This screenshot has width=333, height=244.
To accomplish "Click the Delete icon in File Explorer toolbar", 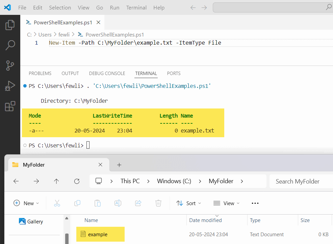I will [x=158, y=203].
